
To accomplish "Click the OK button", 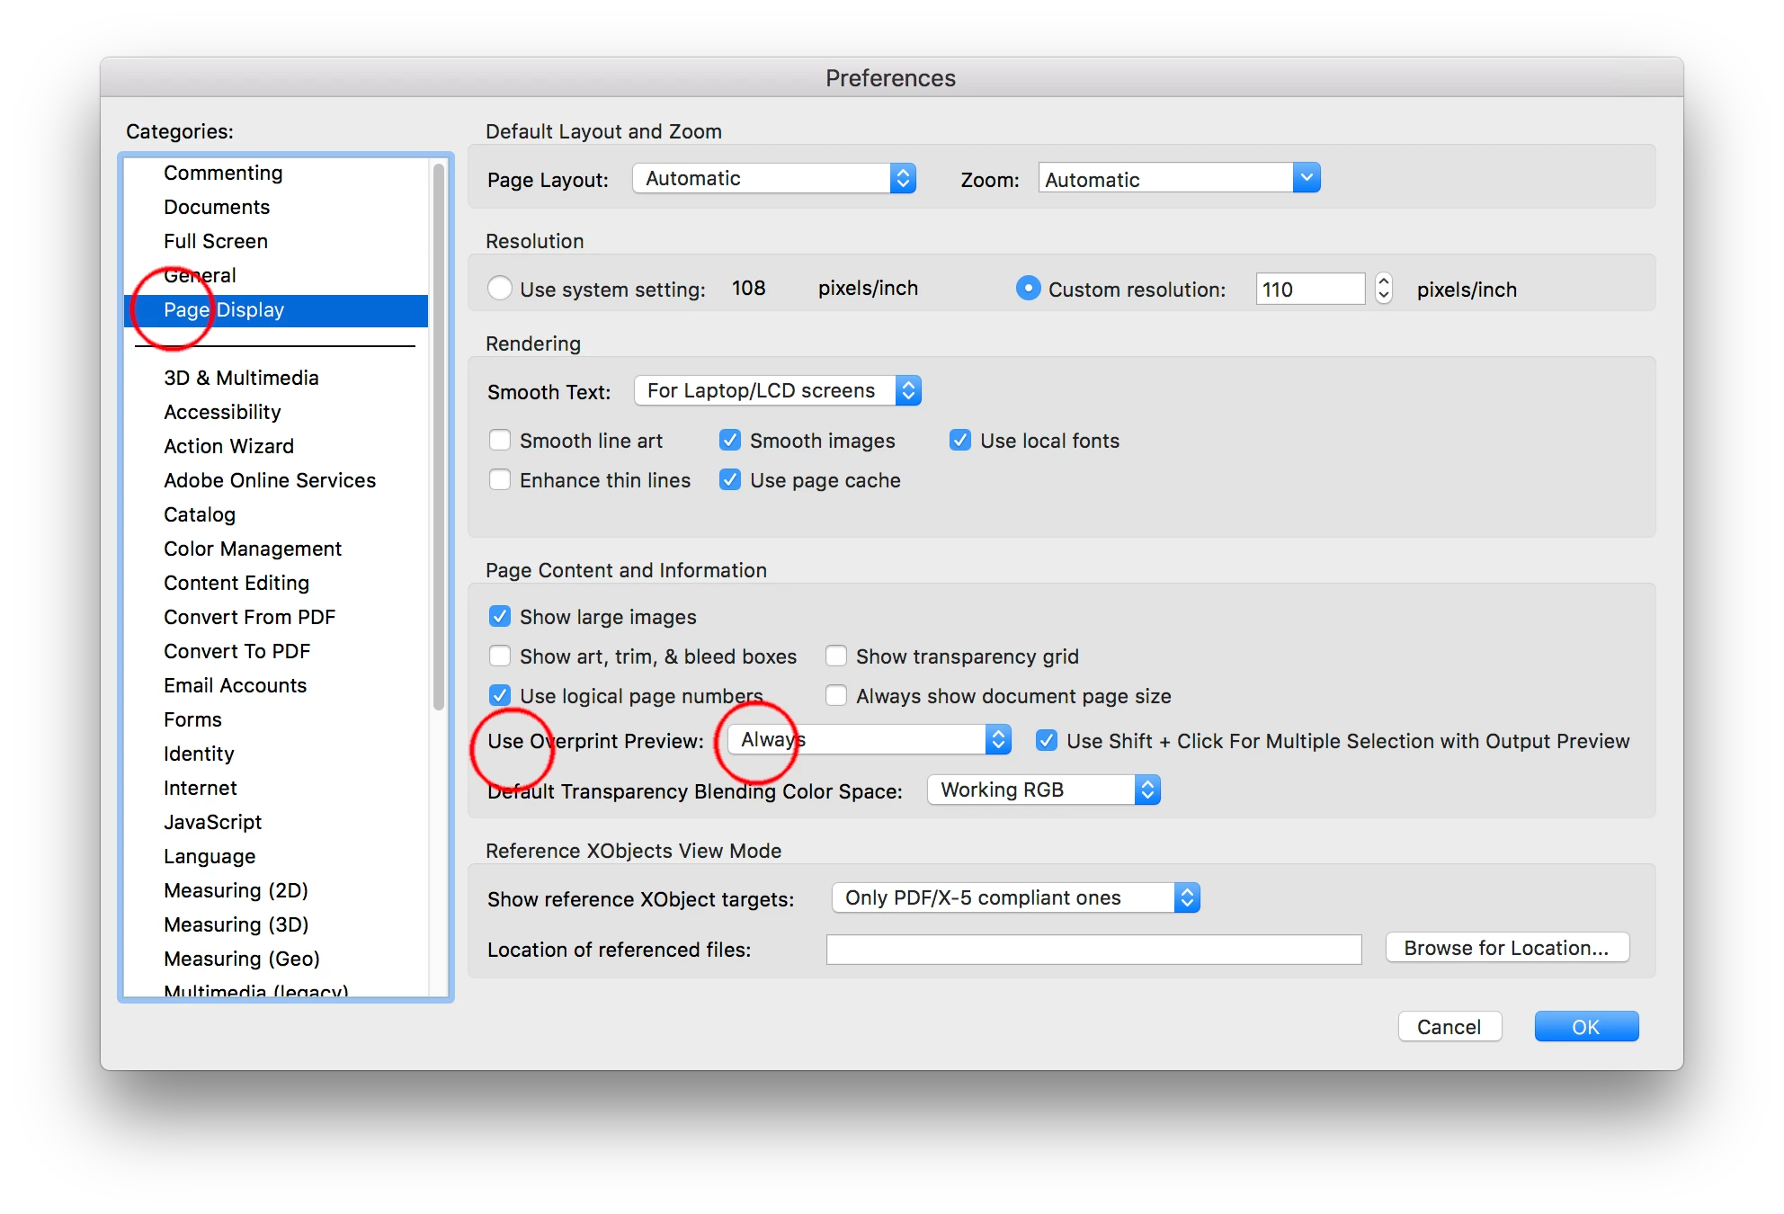I will (x=1585, y=1027).
